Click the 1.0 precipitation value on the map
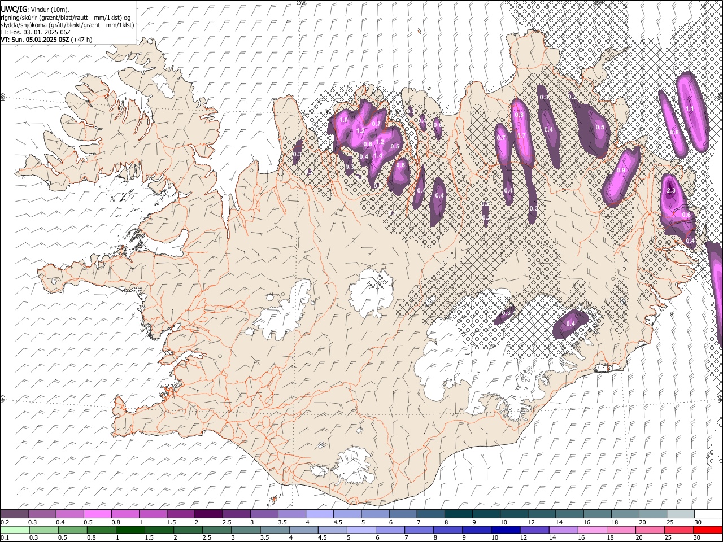Screen dimensions: 723x542 point(343,120)
